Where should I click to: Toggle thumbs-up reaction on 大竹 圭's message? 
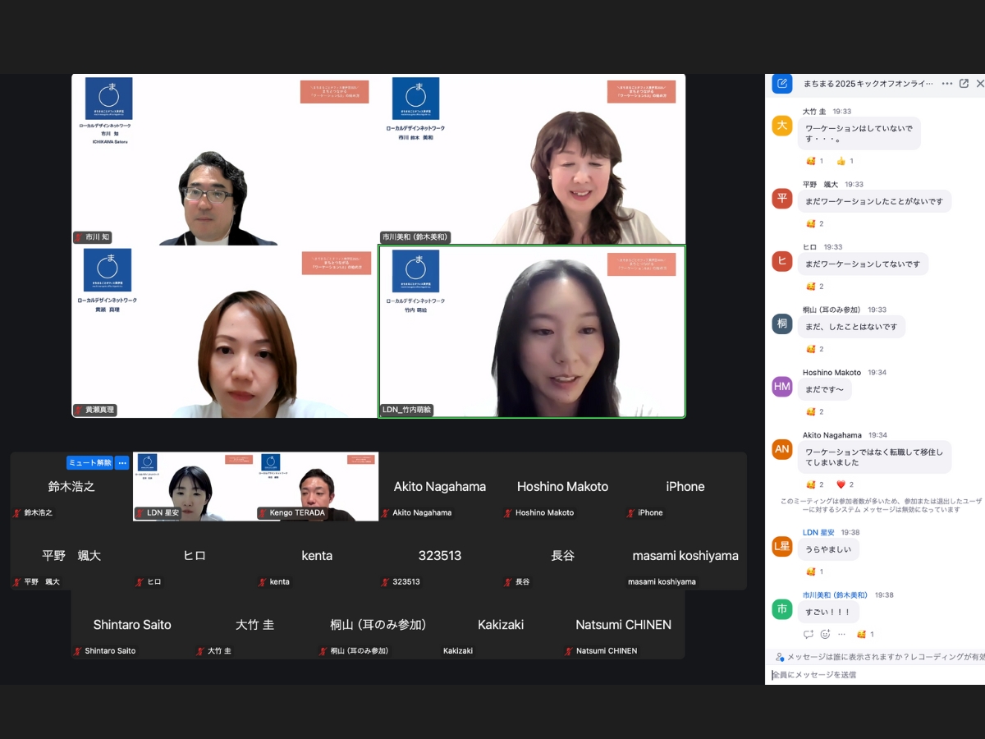pos(845,161)
